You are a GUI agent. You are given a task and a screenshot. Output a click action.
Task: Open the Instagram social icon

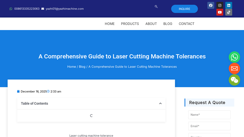click(220, 5)
